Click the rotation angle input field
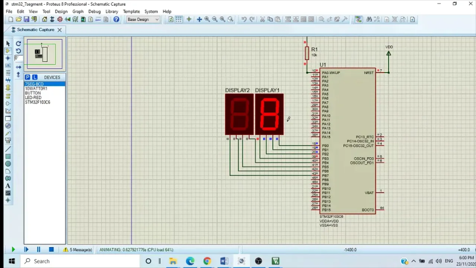Screen dimensions: 476x268 click(x=18, y=58)
